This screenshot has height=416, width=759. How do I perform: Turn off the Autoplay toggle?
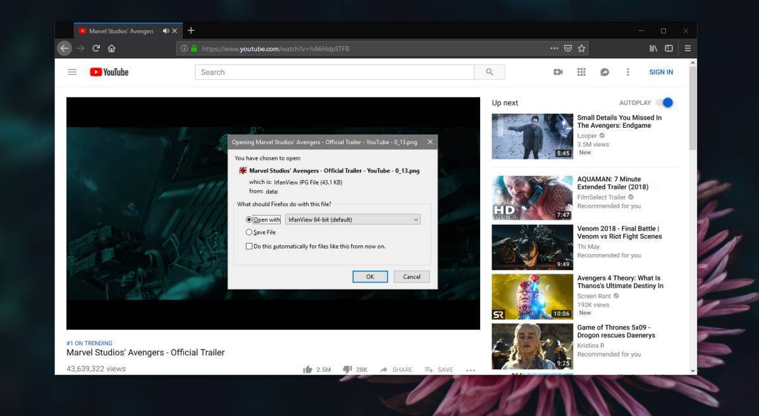tap(664, 102)
